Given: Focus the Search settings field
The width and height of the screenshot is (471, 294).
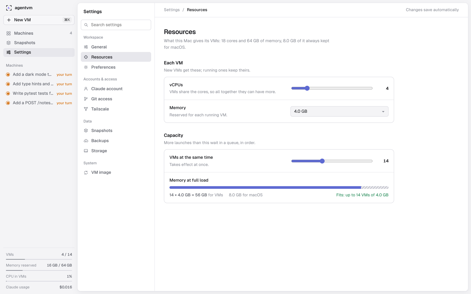Looking at the screenshot, I should 116,25.
